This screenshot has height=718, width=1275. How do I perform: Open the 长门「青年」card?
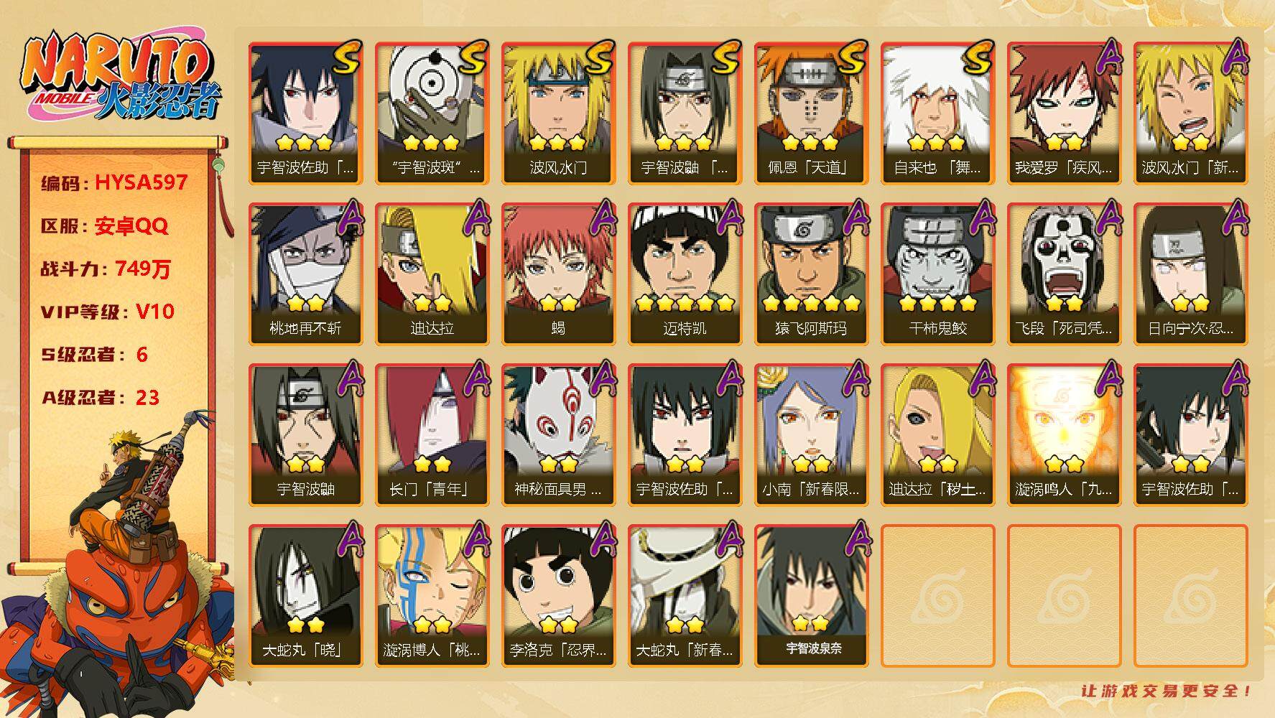(432, 435)
